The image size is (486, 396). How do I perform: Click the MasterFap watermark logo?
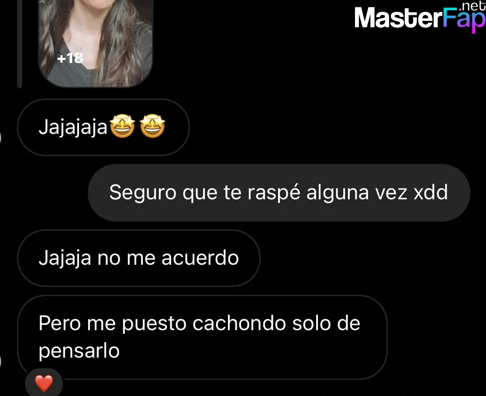[x=420, y=17]
